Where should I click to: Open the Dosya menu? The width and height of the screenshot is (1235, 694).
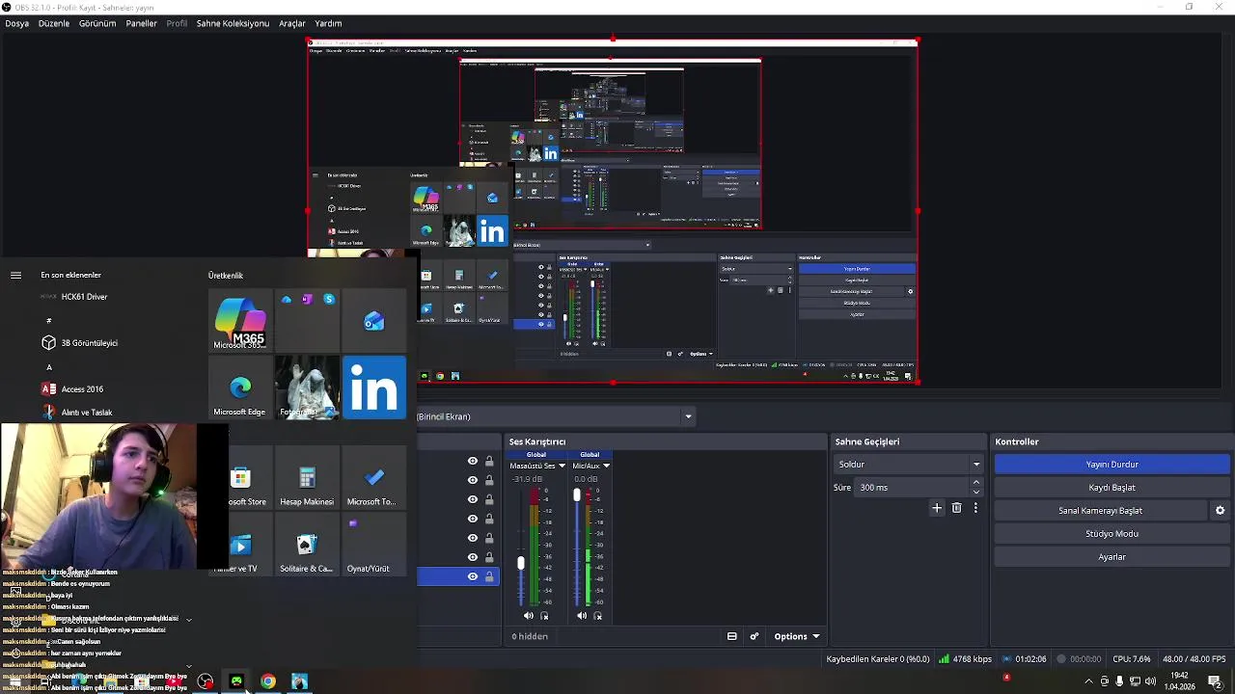point(16,23)
